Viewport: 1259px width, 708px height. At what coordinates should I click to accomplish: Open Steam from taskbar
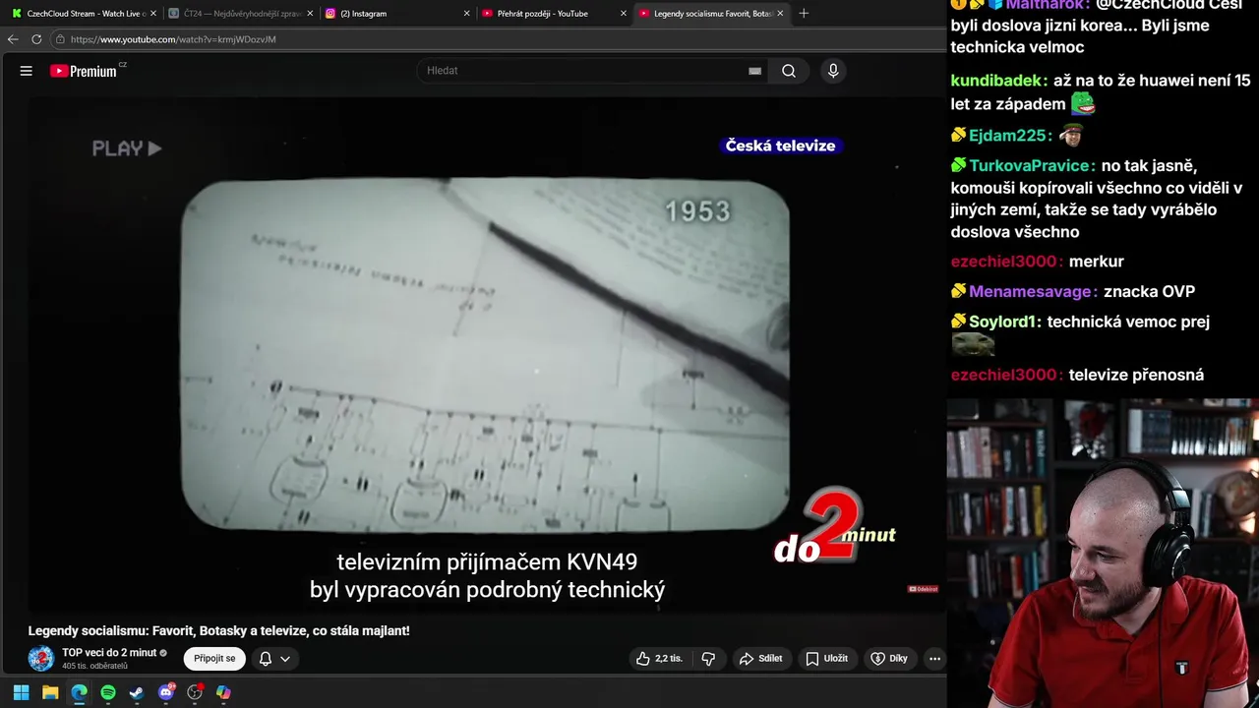tap(137, 692)
